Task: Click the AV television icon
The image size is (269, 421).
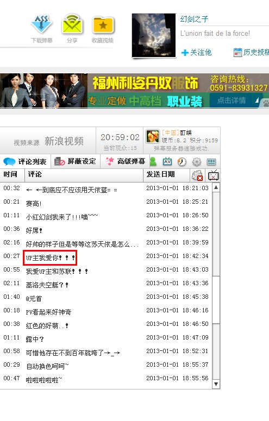Action: [167, 161]
